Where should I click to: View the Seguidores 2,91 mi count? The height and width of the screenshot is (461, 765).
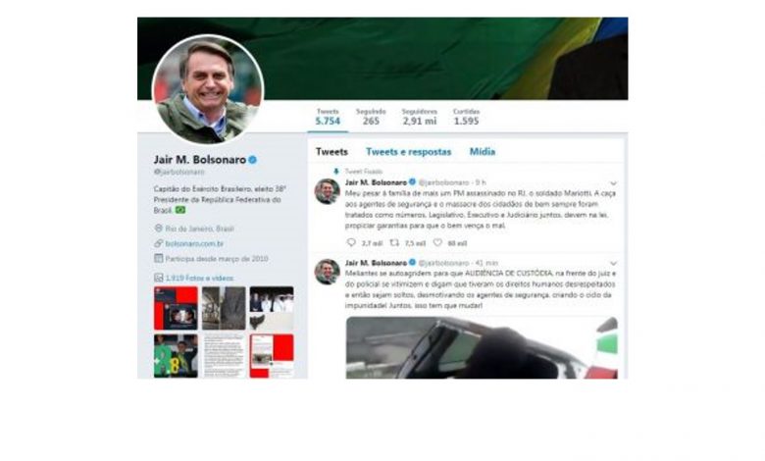pos(419,117)
